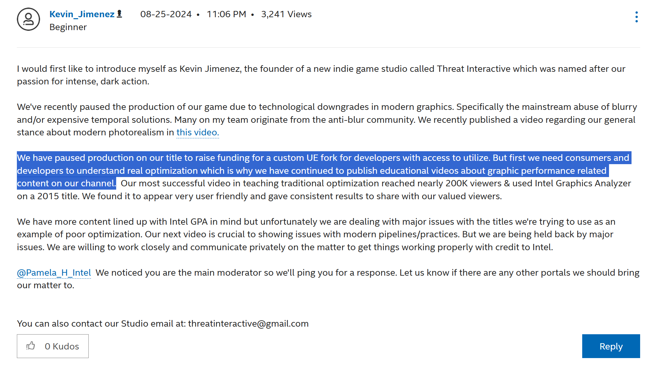
Task: Click the words 'Intel Graphics Analyzer'
Action: point(583,183)
